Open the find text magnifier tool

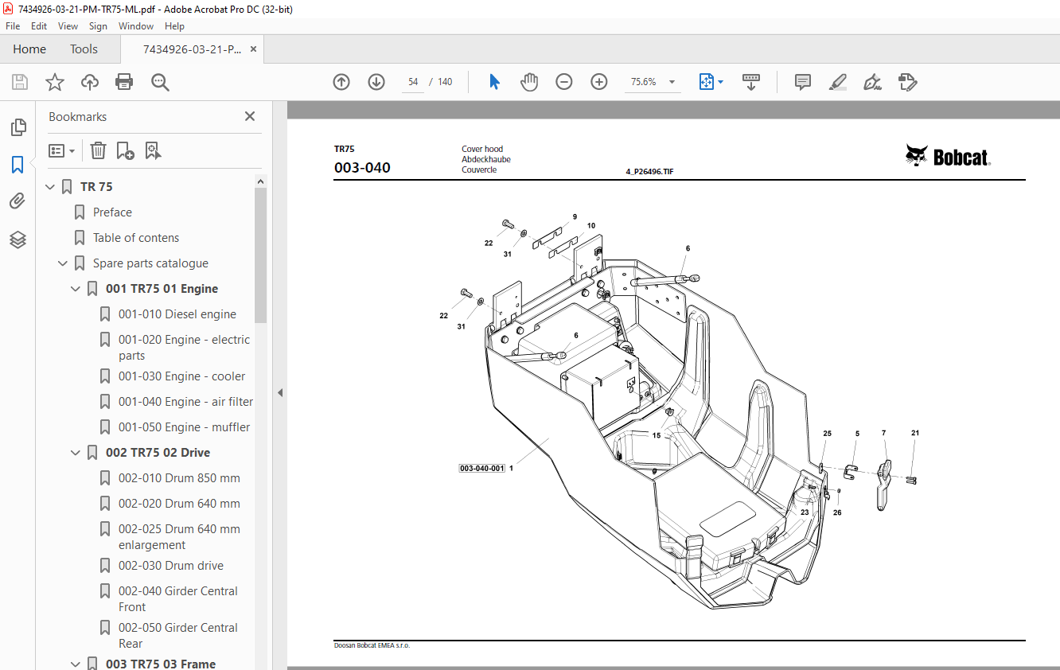pyautogui.click(x=160, y=82)
